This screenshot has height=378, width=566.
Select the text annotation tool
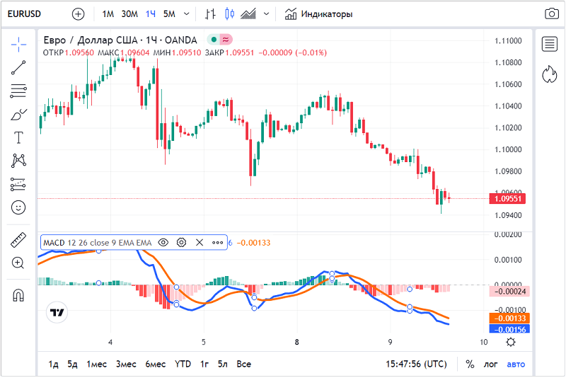click(18, 137)
